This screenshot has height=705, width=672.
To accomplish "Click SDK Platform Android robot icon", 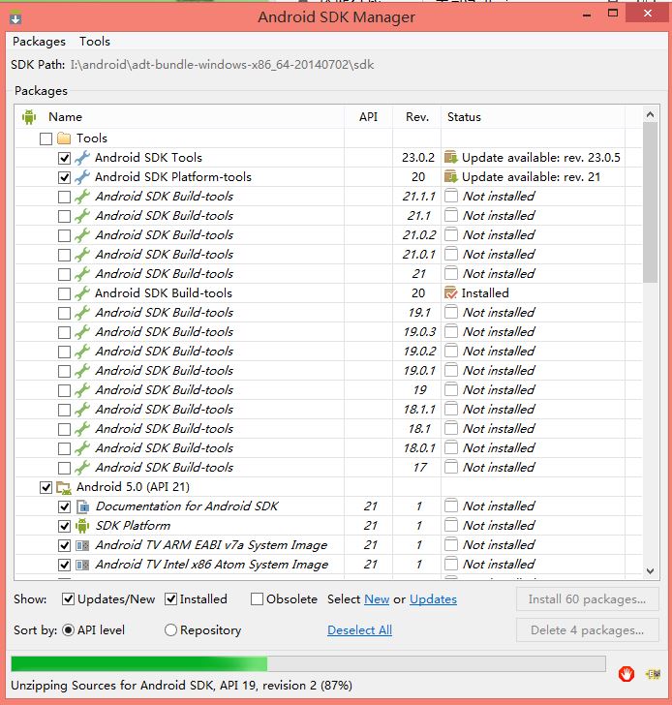I will tap(82, 526).
